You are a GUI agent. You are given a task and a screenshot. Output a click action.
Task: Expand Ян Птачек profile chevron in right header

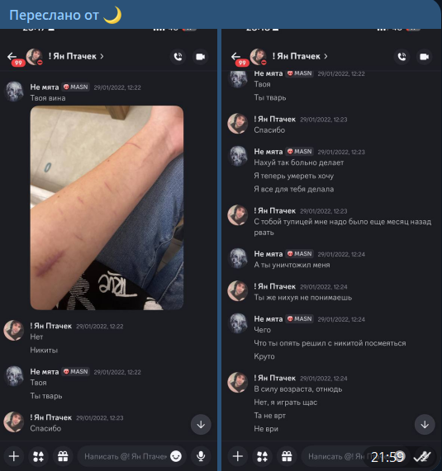[326, 56]
